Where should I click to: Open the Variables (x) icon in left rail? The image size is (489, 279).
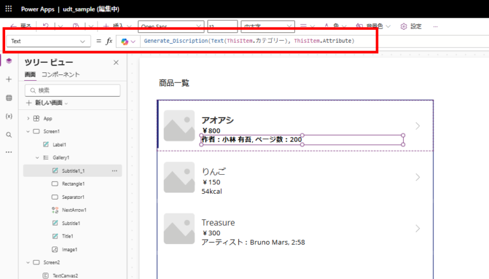(x=8, y=116)
